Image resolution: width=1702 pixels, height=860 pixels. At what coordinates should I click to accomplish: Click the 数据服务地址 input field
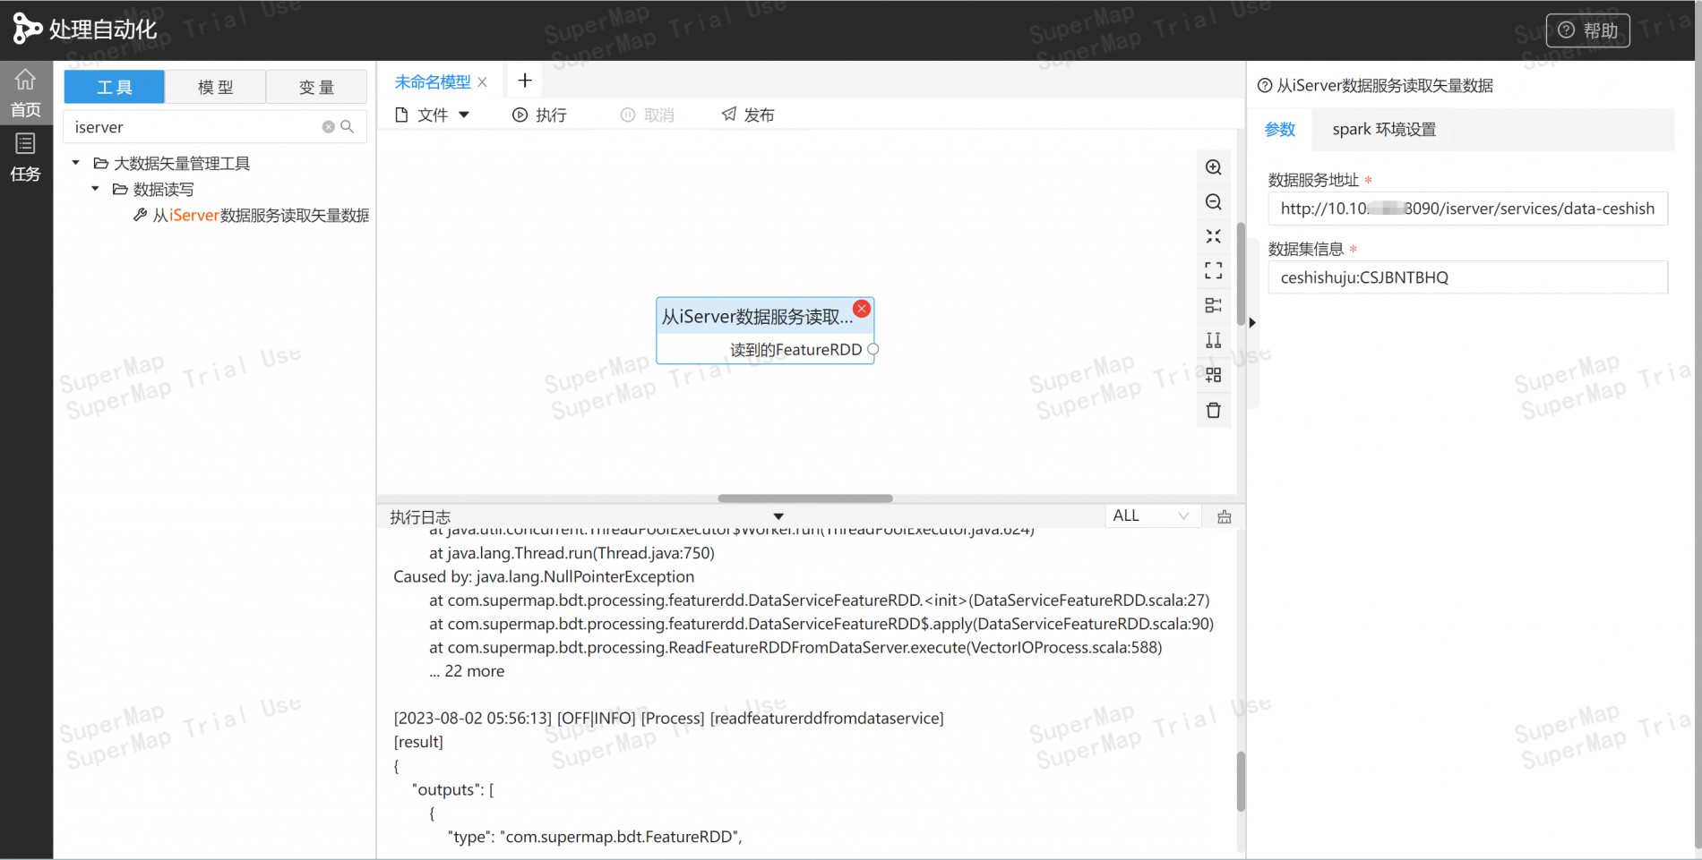[x=1468, y=209]
